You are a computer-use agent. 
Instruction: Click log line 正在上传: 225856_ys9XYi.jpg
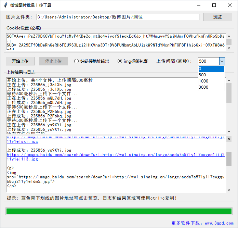pos(39,125)
